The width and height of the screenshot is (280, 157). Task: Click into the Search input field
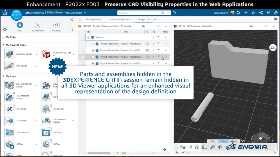click(x=139, y=13)
